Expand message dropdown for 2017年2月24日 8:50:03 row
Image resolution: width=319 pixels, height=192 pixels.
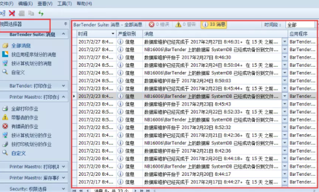click(285, 81)
